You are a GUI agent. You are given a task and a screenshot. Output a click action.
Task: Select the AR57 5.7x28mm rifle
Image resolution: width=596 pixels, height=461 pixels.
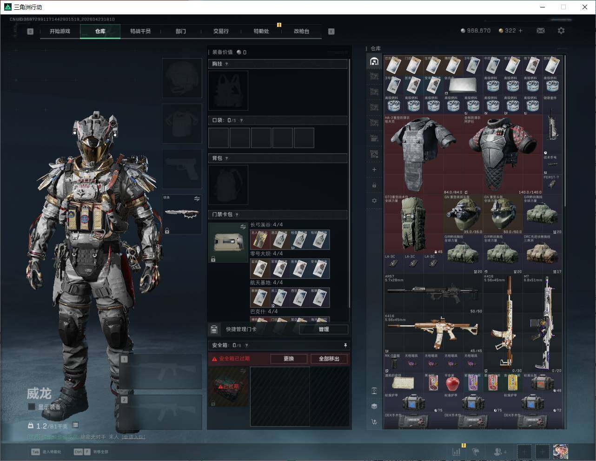pyautogui.click(x=433, y=294)
